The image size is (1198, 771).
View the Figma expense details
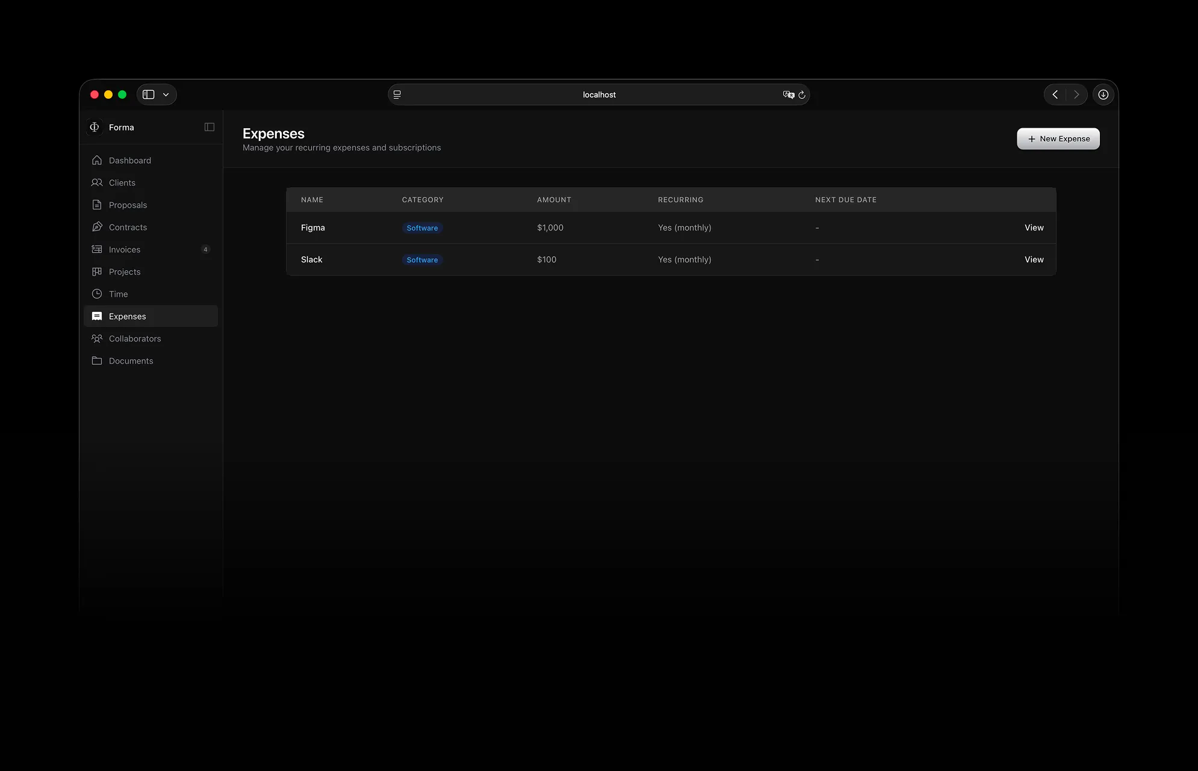click(x=1034, y=228)
